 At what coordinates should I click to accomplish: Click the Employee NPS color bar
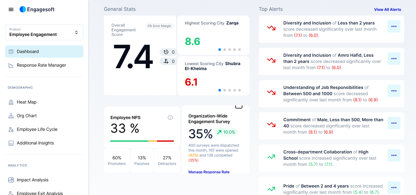click(x=142, y=141)
